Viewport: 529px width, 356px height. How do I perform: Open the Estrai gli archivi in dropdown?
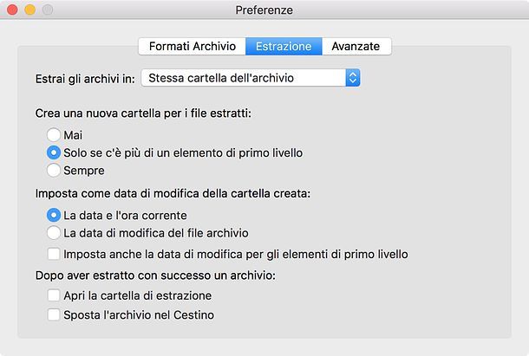click(250, 78)
